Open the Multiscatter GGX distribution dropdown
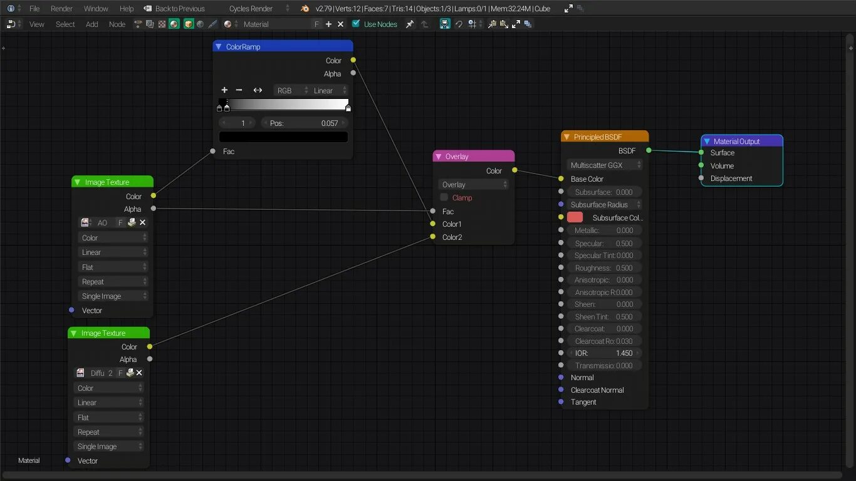Screen dimensions: 856x481 click(605, 165)
